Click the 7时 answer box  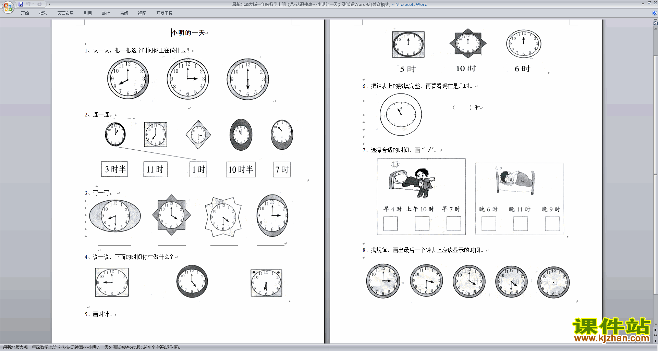point(282,170)
